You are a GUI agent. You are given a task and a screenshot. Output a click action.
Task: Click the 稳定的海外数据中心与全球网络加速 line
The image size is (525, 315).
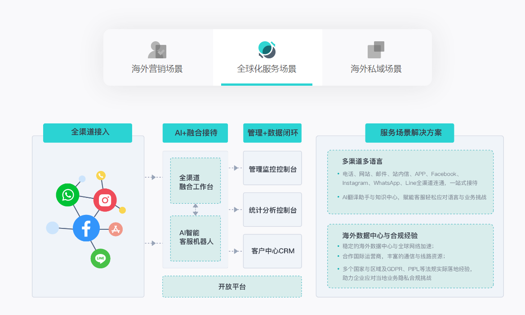coord(388,246)
